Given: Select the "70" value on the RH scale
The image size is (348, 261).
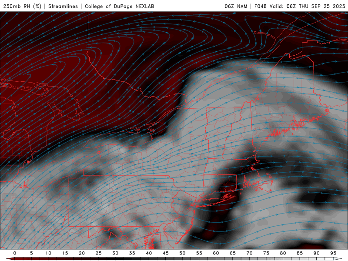Looking at the screenshot, I should coord(249,253).
